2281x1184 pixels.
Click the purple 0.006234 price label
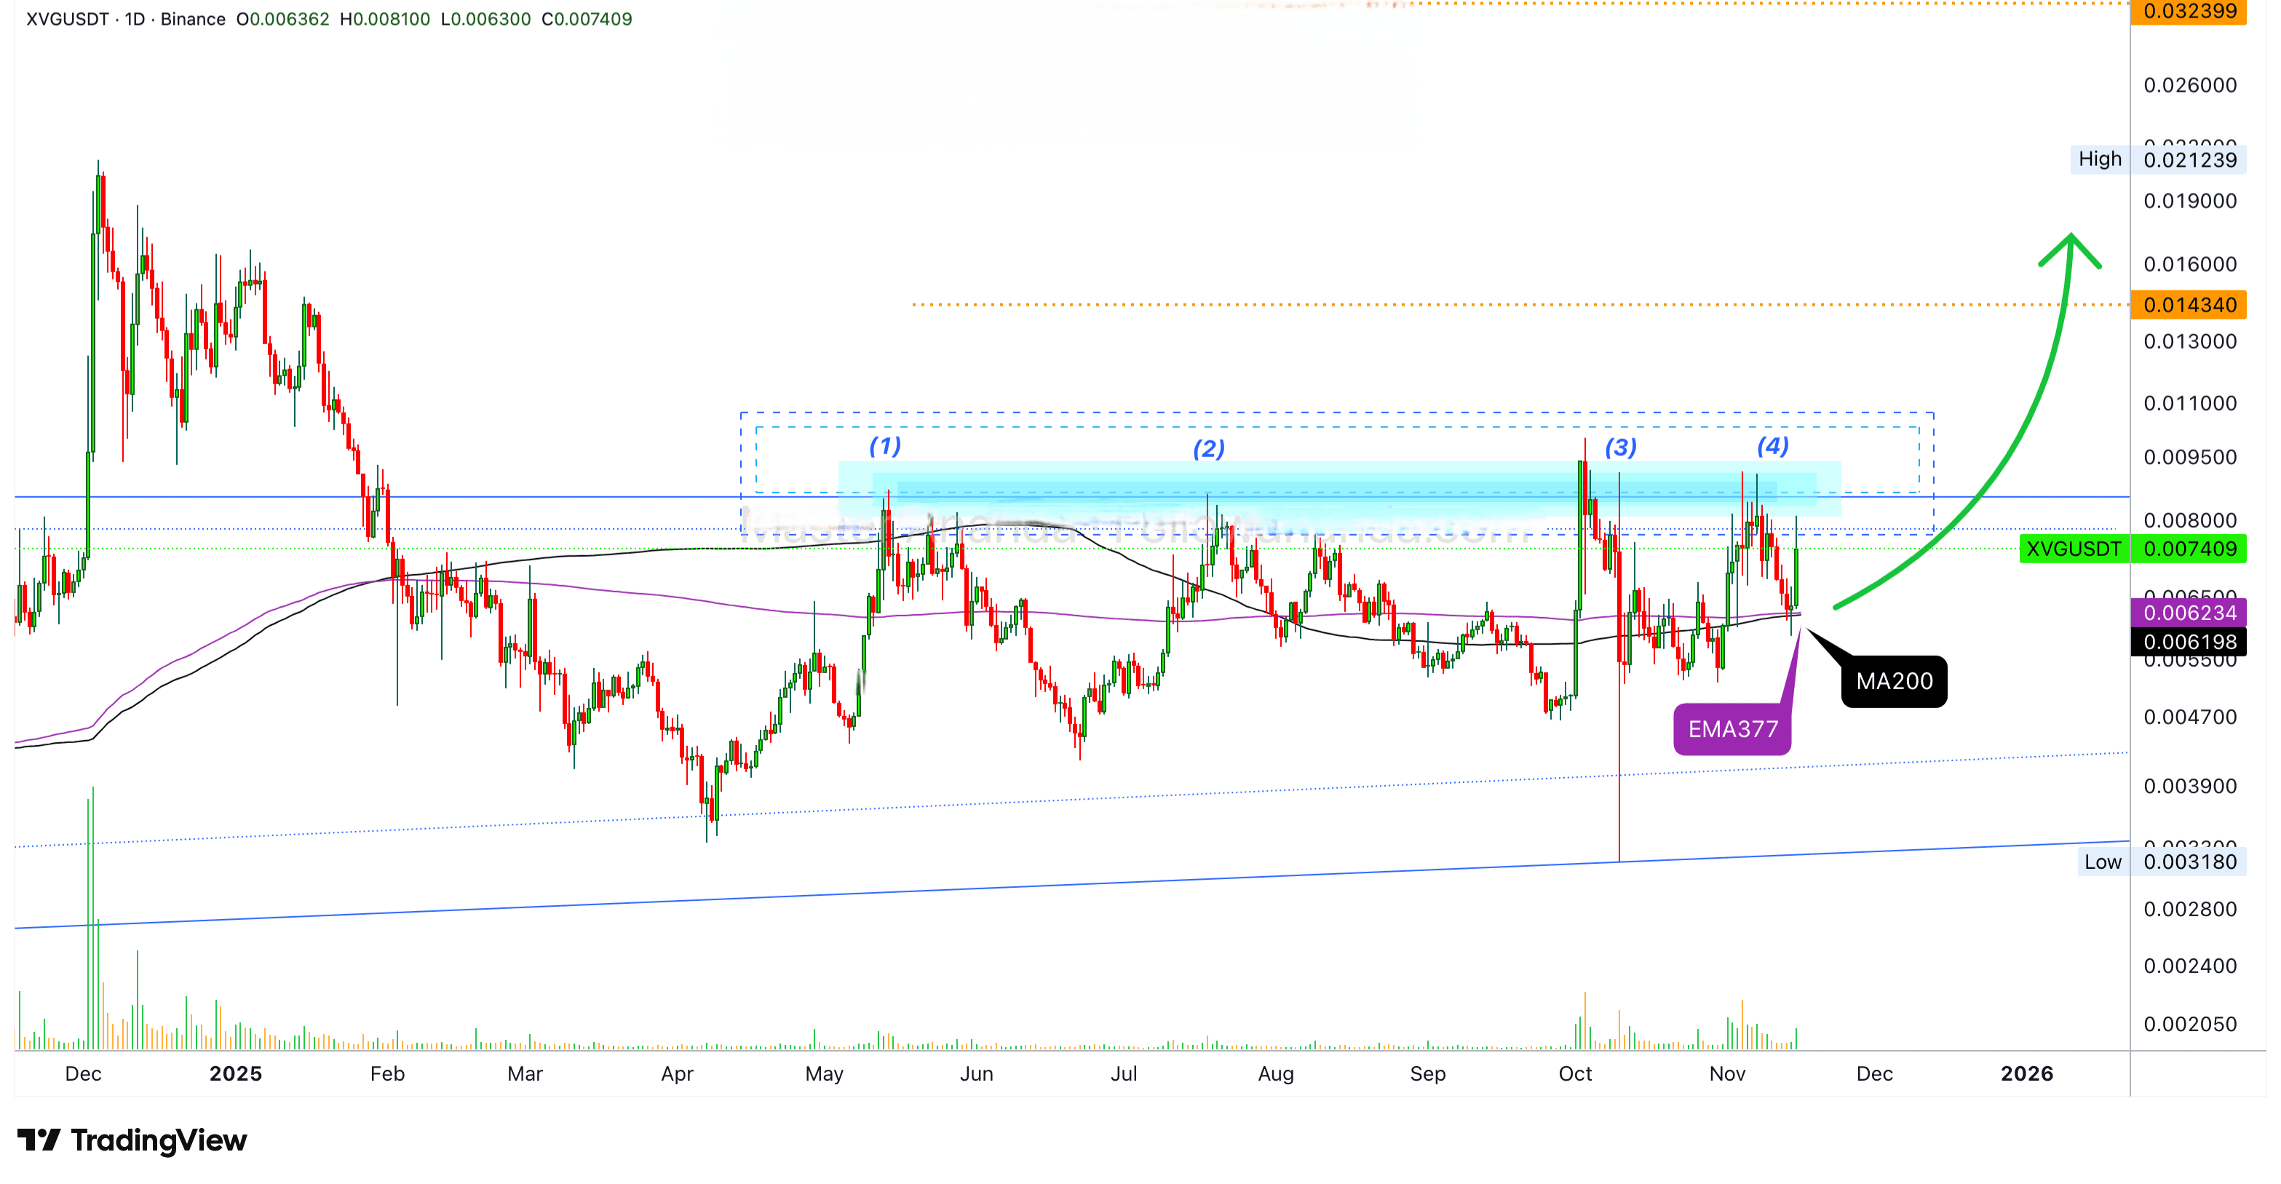(x=2189, y=613)
